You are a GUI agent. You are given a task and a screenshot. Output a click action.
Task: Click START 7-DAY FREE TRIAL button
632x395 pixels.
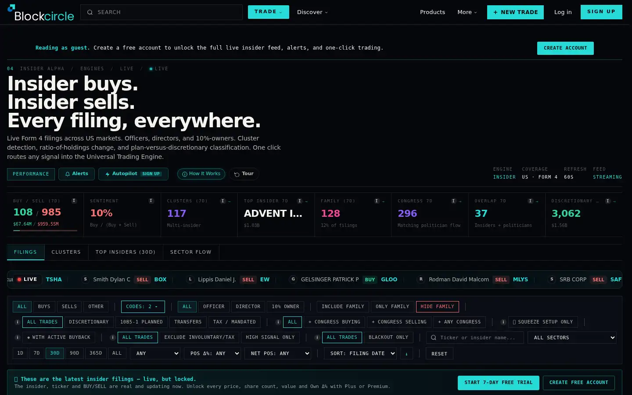pos(499,383)
